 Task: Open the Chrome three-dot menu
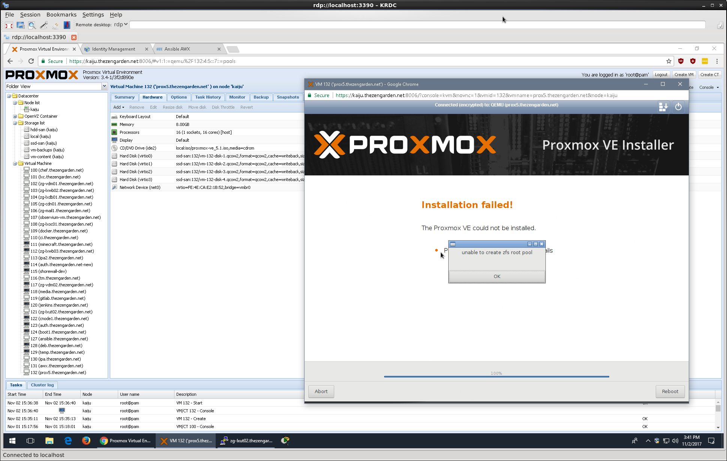click(717, 61)
